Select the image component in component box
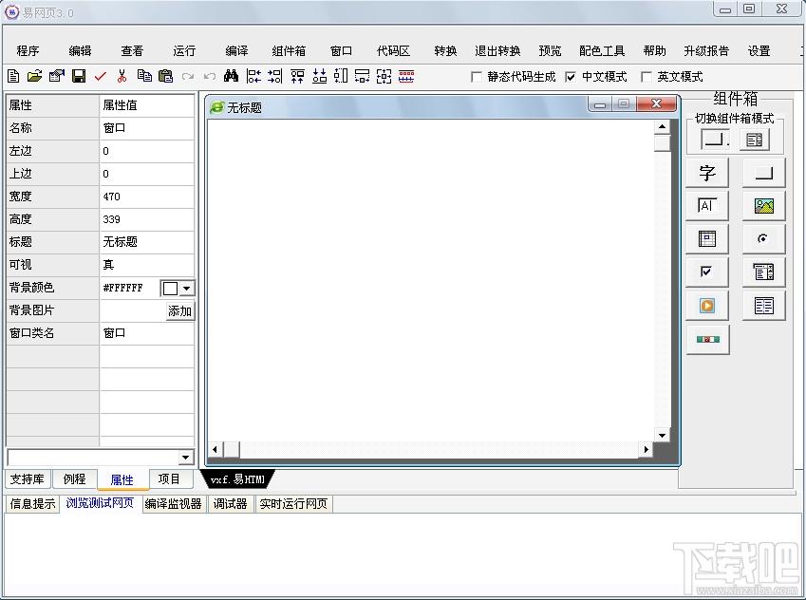This screenshot has height=600, width=806. click(763, 206)
